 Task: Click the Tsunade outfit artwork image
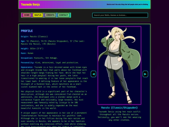coord(120,66)
